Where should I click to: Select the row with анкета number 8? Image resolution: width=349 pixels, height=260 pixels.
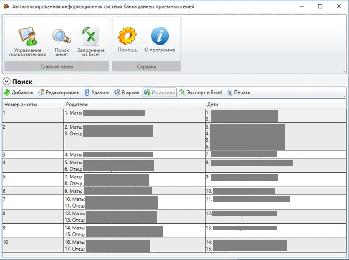(x=174, y=217)
